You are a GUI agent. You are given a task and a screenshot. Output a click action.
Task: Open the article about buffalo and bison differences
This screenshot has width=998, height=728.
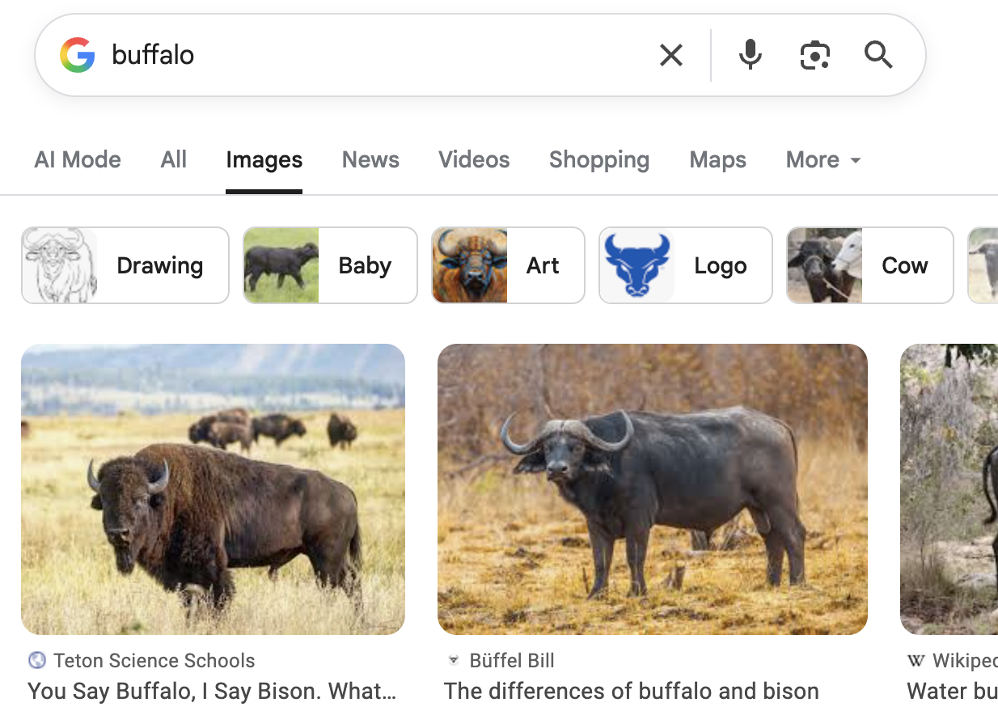(631, 691)
